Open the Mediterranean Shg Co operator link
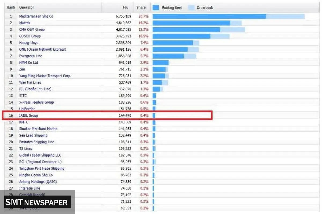 click(x=36, y=16)
